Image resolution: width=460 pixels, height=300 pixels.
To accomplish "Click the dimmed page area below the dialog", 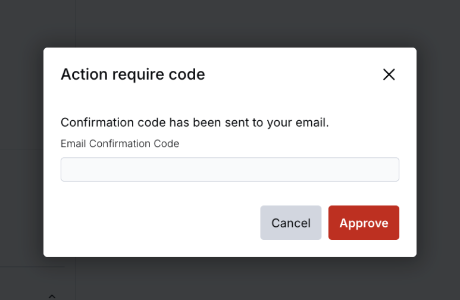I will coord(230,279).
